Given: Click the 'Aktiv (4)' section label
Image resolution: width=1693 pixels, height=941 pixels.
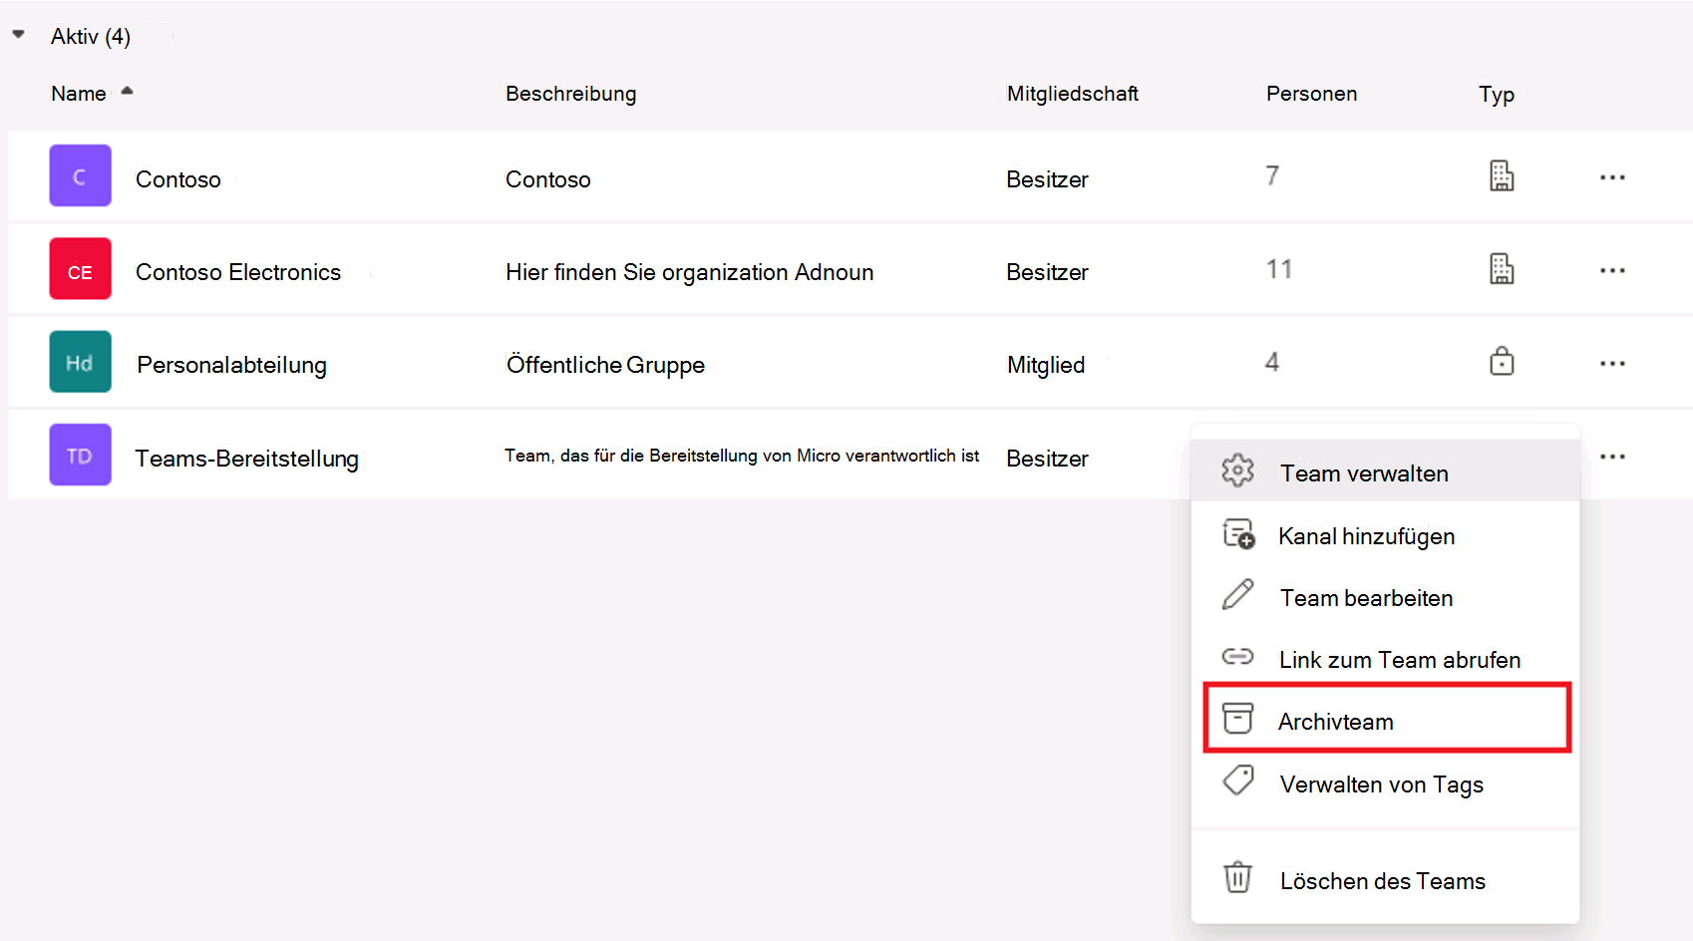Looking at the screenshot, I should tap(91, 37).
